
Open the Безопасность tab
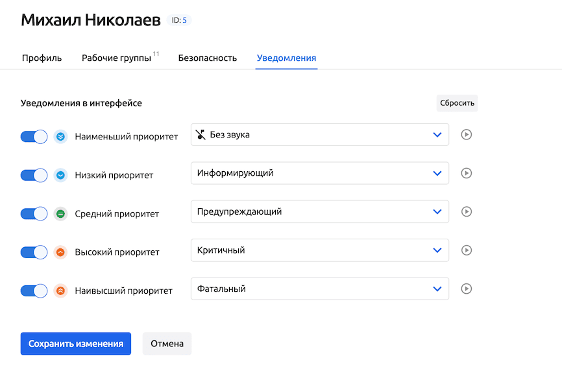pyautogui.click(x=207, y=58)
